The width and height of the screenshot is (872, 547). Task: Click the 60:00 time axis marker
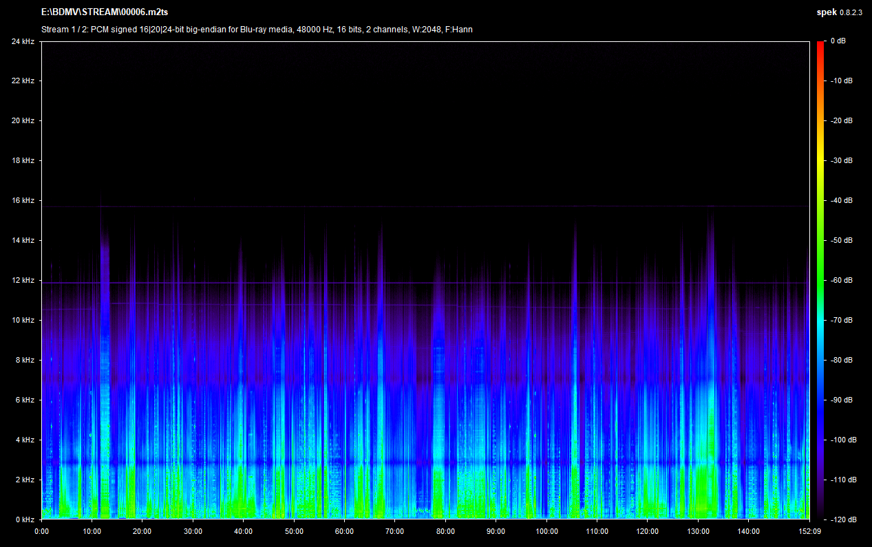pyautogui.click(x=344, y=532)
